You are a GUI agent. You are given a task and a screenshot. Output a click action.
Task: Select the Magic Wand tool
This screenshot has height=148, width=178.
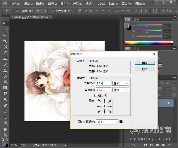[5, 41]
